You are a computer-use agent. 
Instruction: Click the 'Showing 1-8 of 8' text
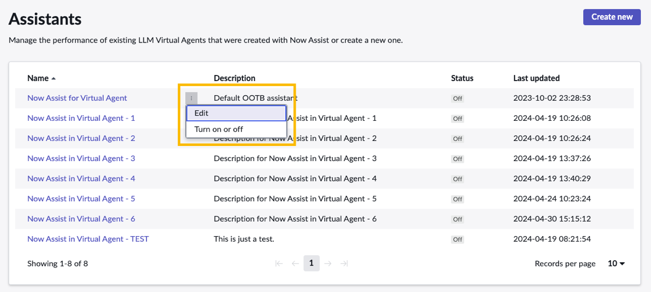[57, 263]
